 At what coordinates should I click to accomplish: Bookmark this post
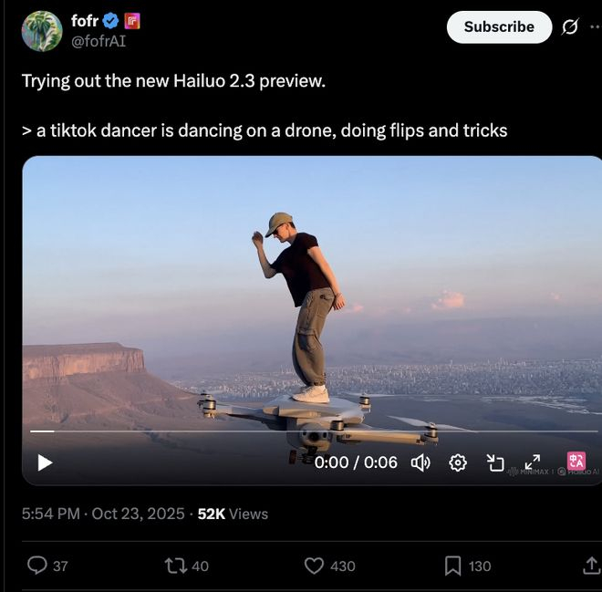(452, 566)
